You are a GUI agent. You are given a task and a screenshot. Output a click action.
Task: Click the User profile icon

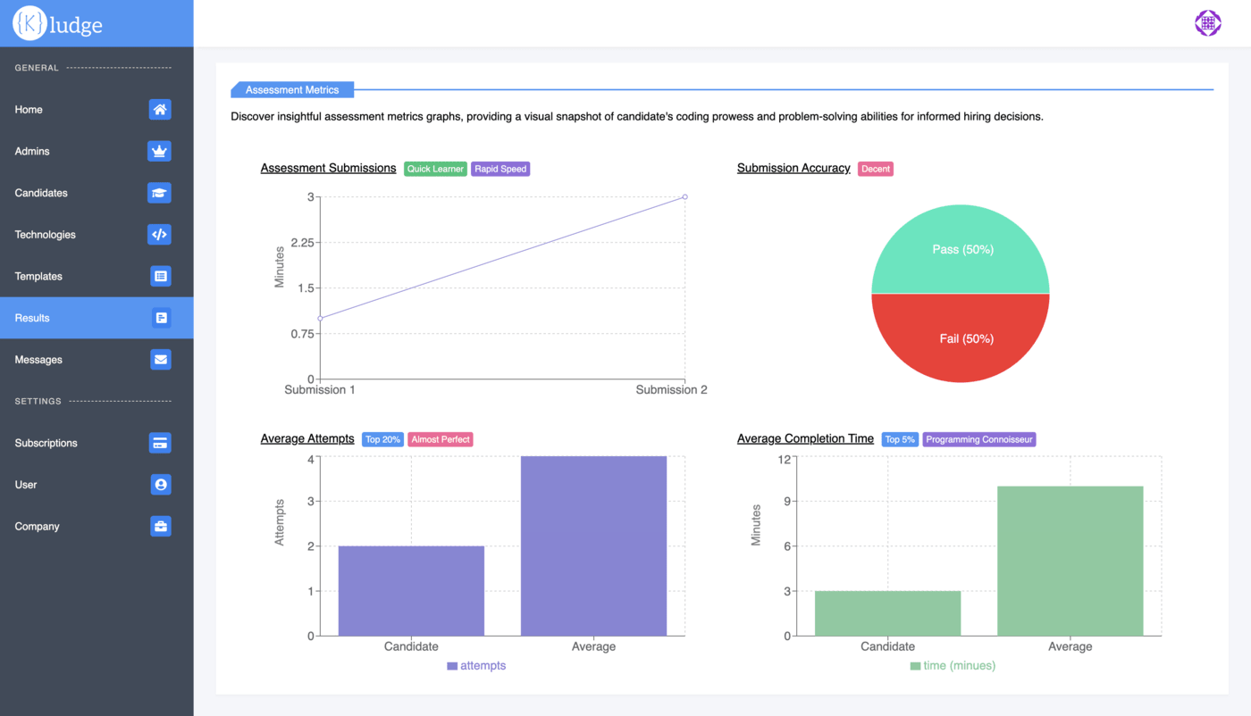(160, 485)
